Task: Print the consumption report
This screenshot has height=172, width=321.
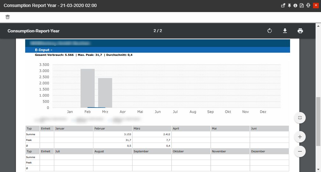Action: 300,31
